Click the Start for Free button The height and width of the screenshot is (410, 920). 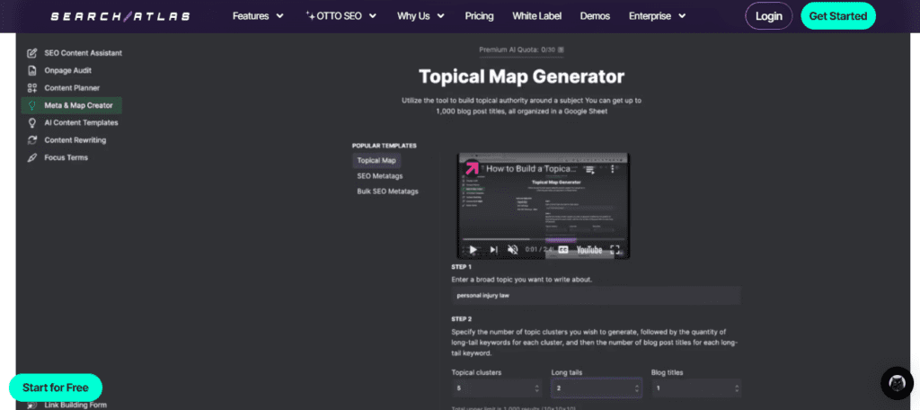(56, 388)
